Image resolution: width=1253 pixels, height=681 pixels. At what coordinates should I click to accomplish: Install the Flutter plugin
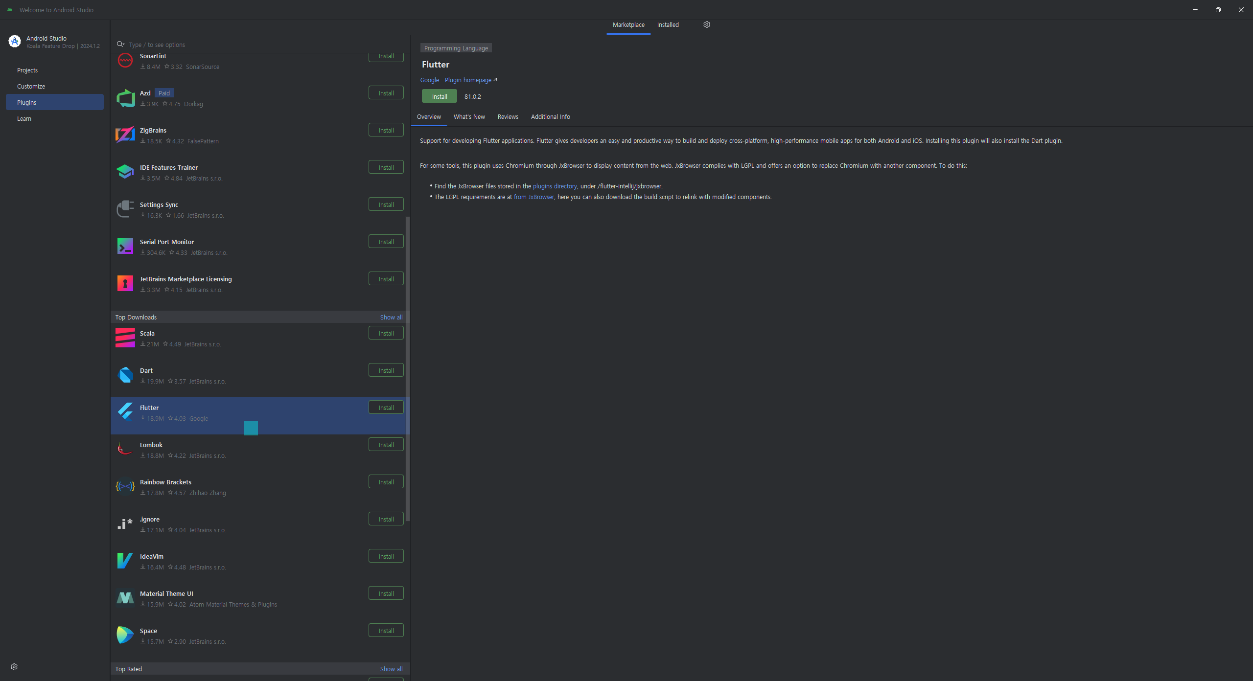439,96
